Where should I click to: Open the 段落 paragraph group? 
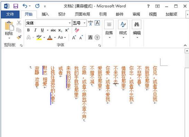click(109, 29)
